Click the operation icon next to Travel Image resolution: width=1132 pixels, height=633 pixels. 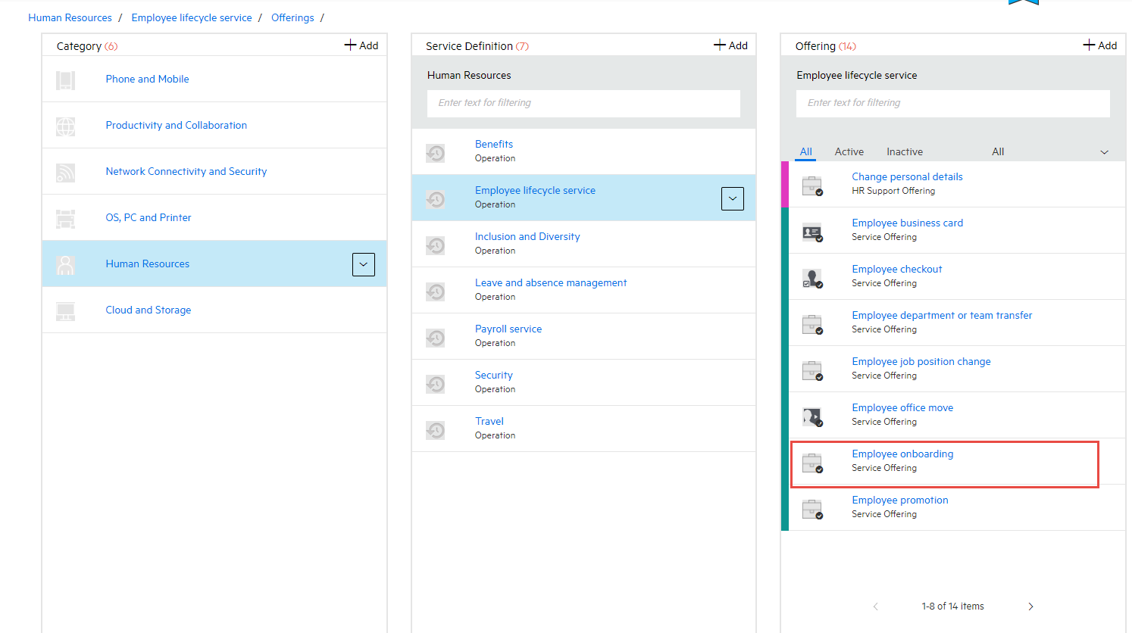436,429
